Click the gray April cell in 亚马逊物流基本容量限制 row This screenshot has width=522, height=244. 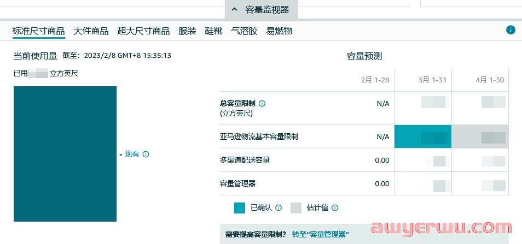click(480, 136)
